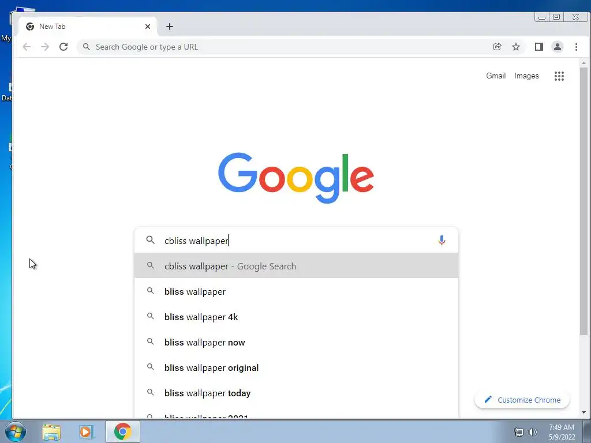Click the taskbar clock showing 7:49 AM
This screenshot has width=591, height=443.
pyautogui.click(x=562, y=432)
